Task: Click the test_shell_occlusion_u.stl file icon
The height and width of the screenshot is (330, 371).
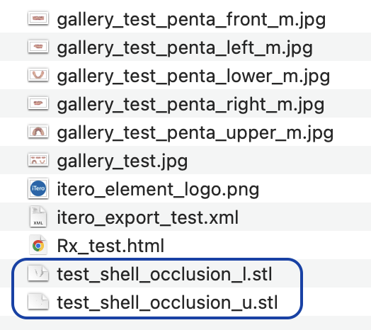Action: click(38, 302)
